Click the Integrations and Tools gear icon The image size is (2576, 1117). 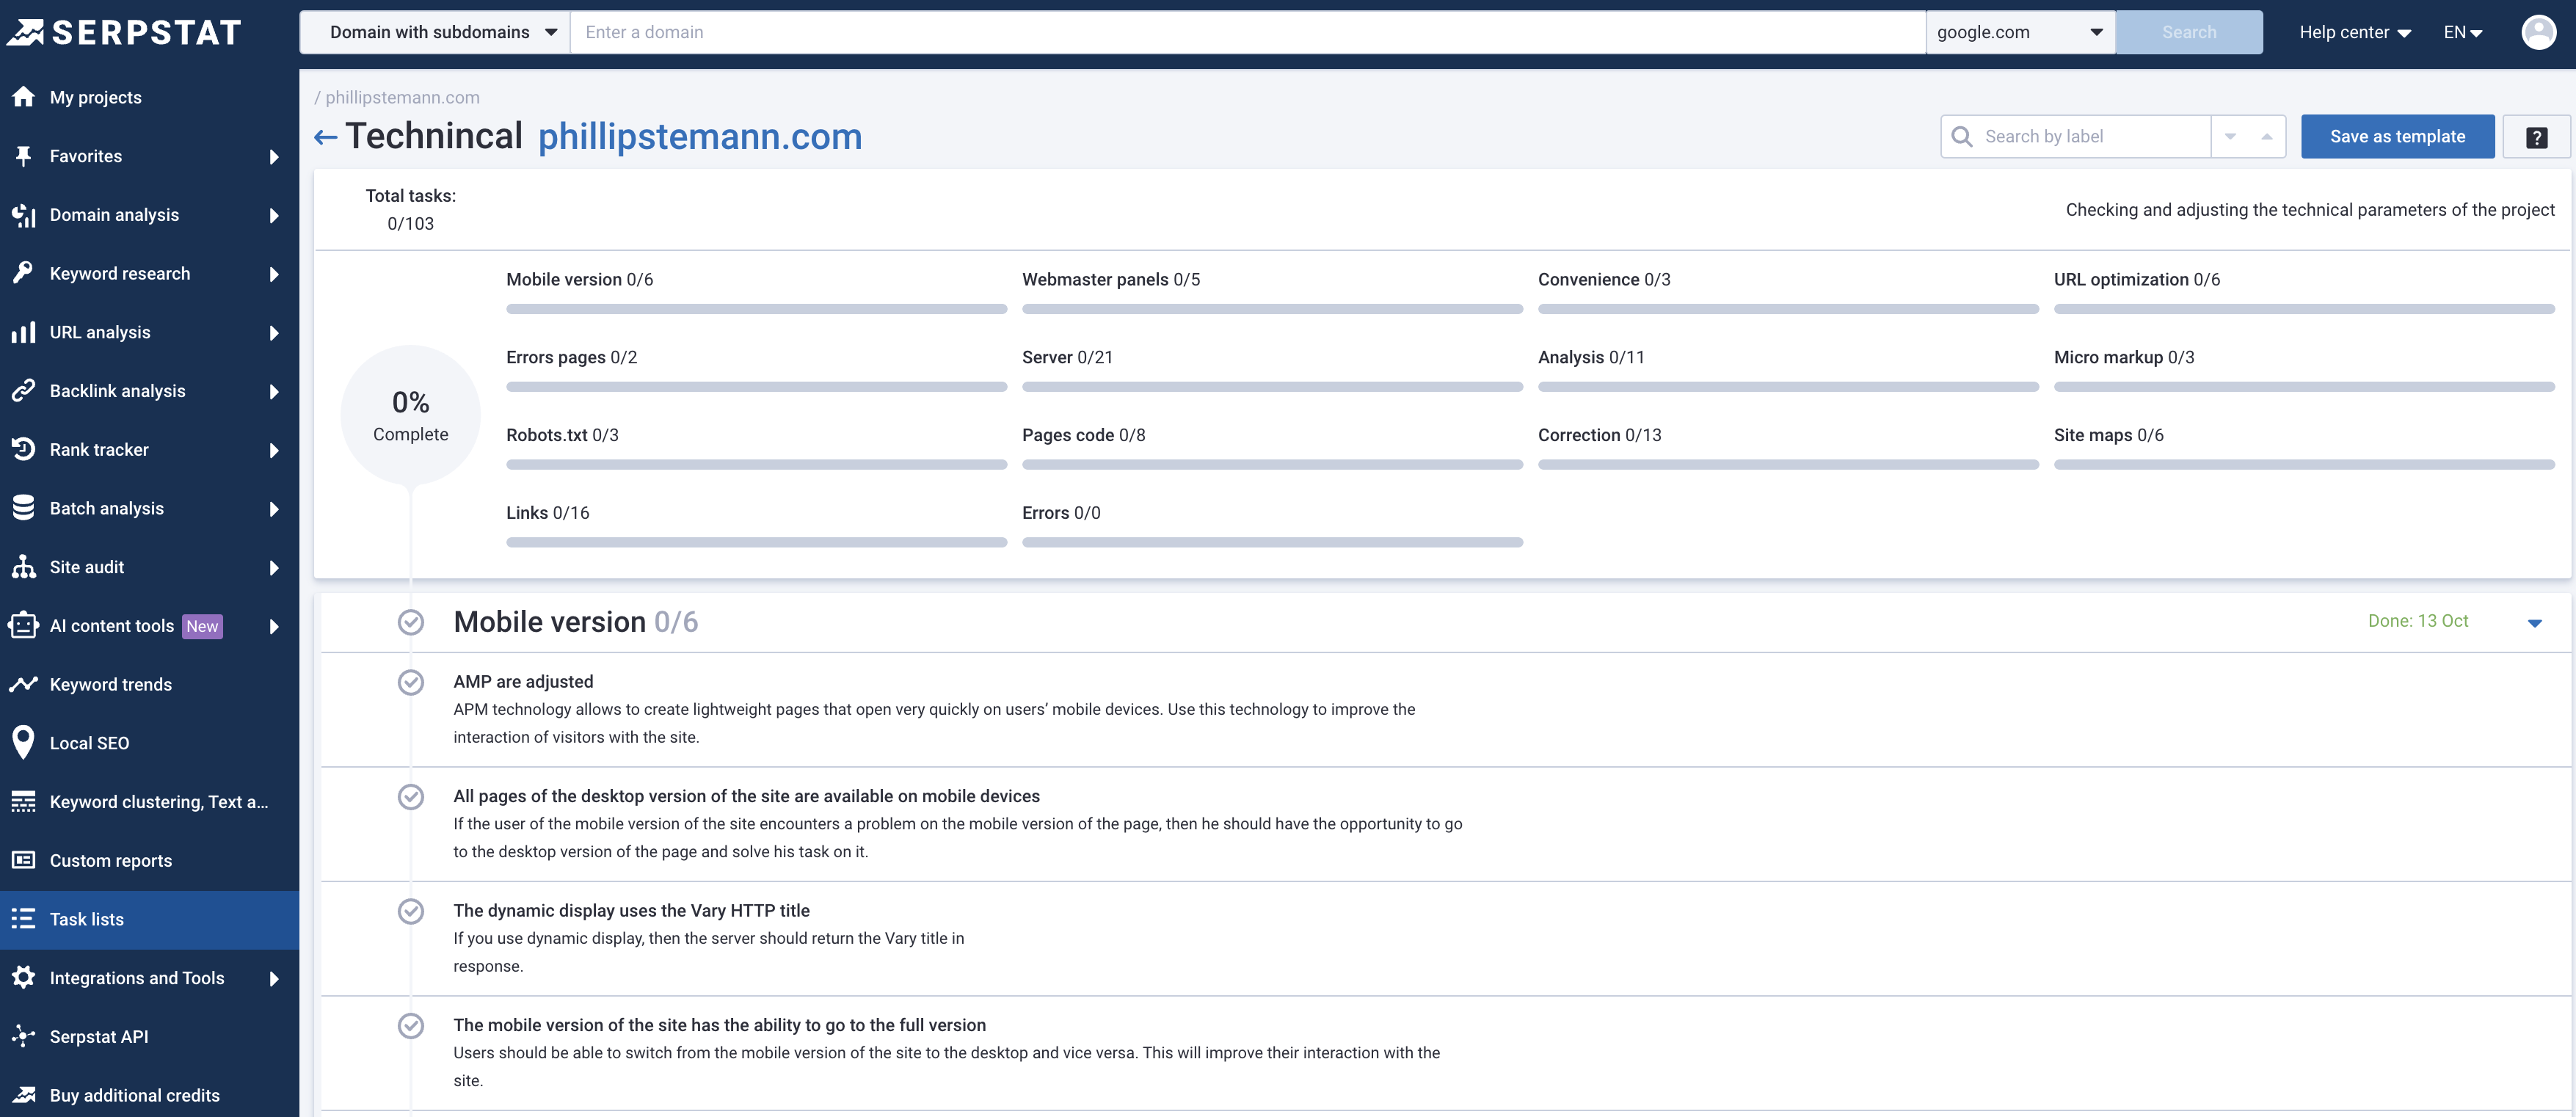point(23,977)
